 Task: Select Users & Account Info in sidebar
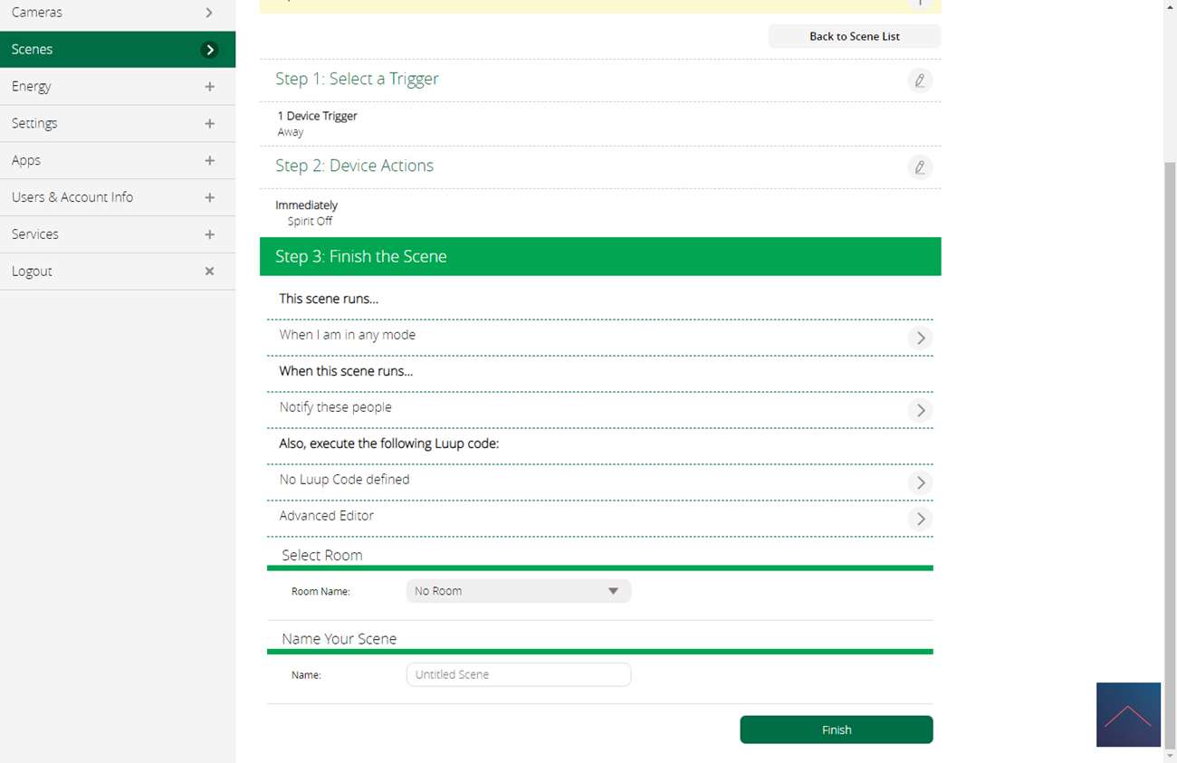tap(72, 197)
